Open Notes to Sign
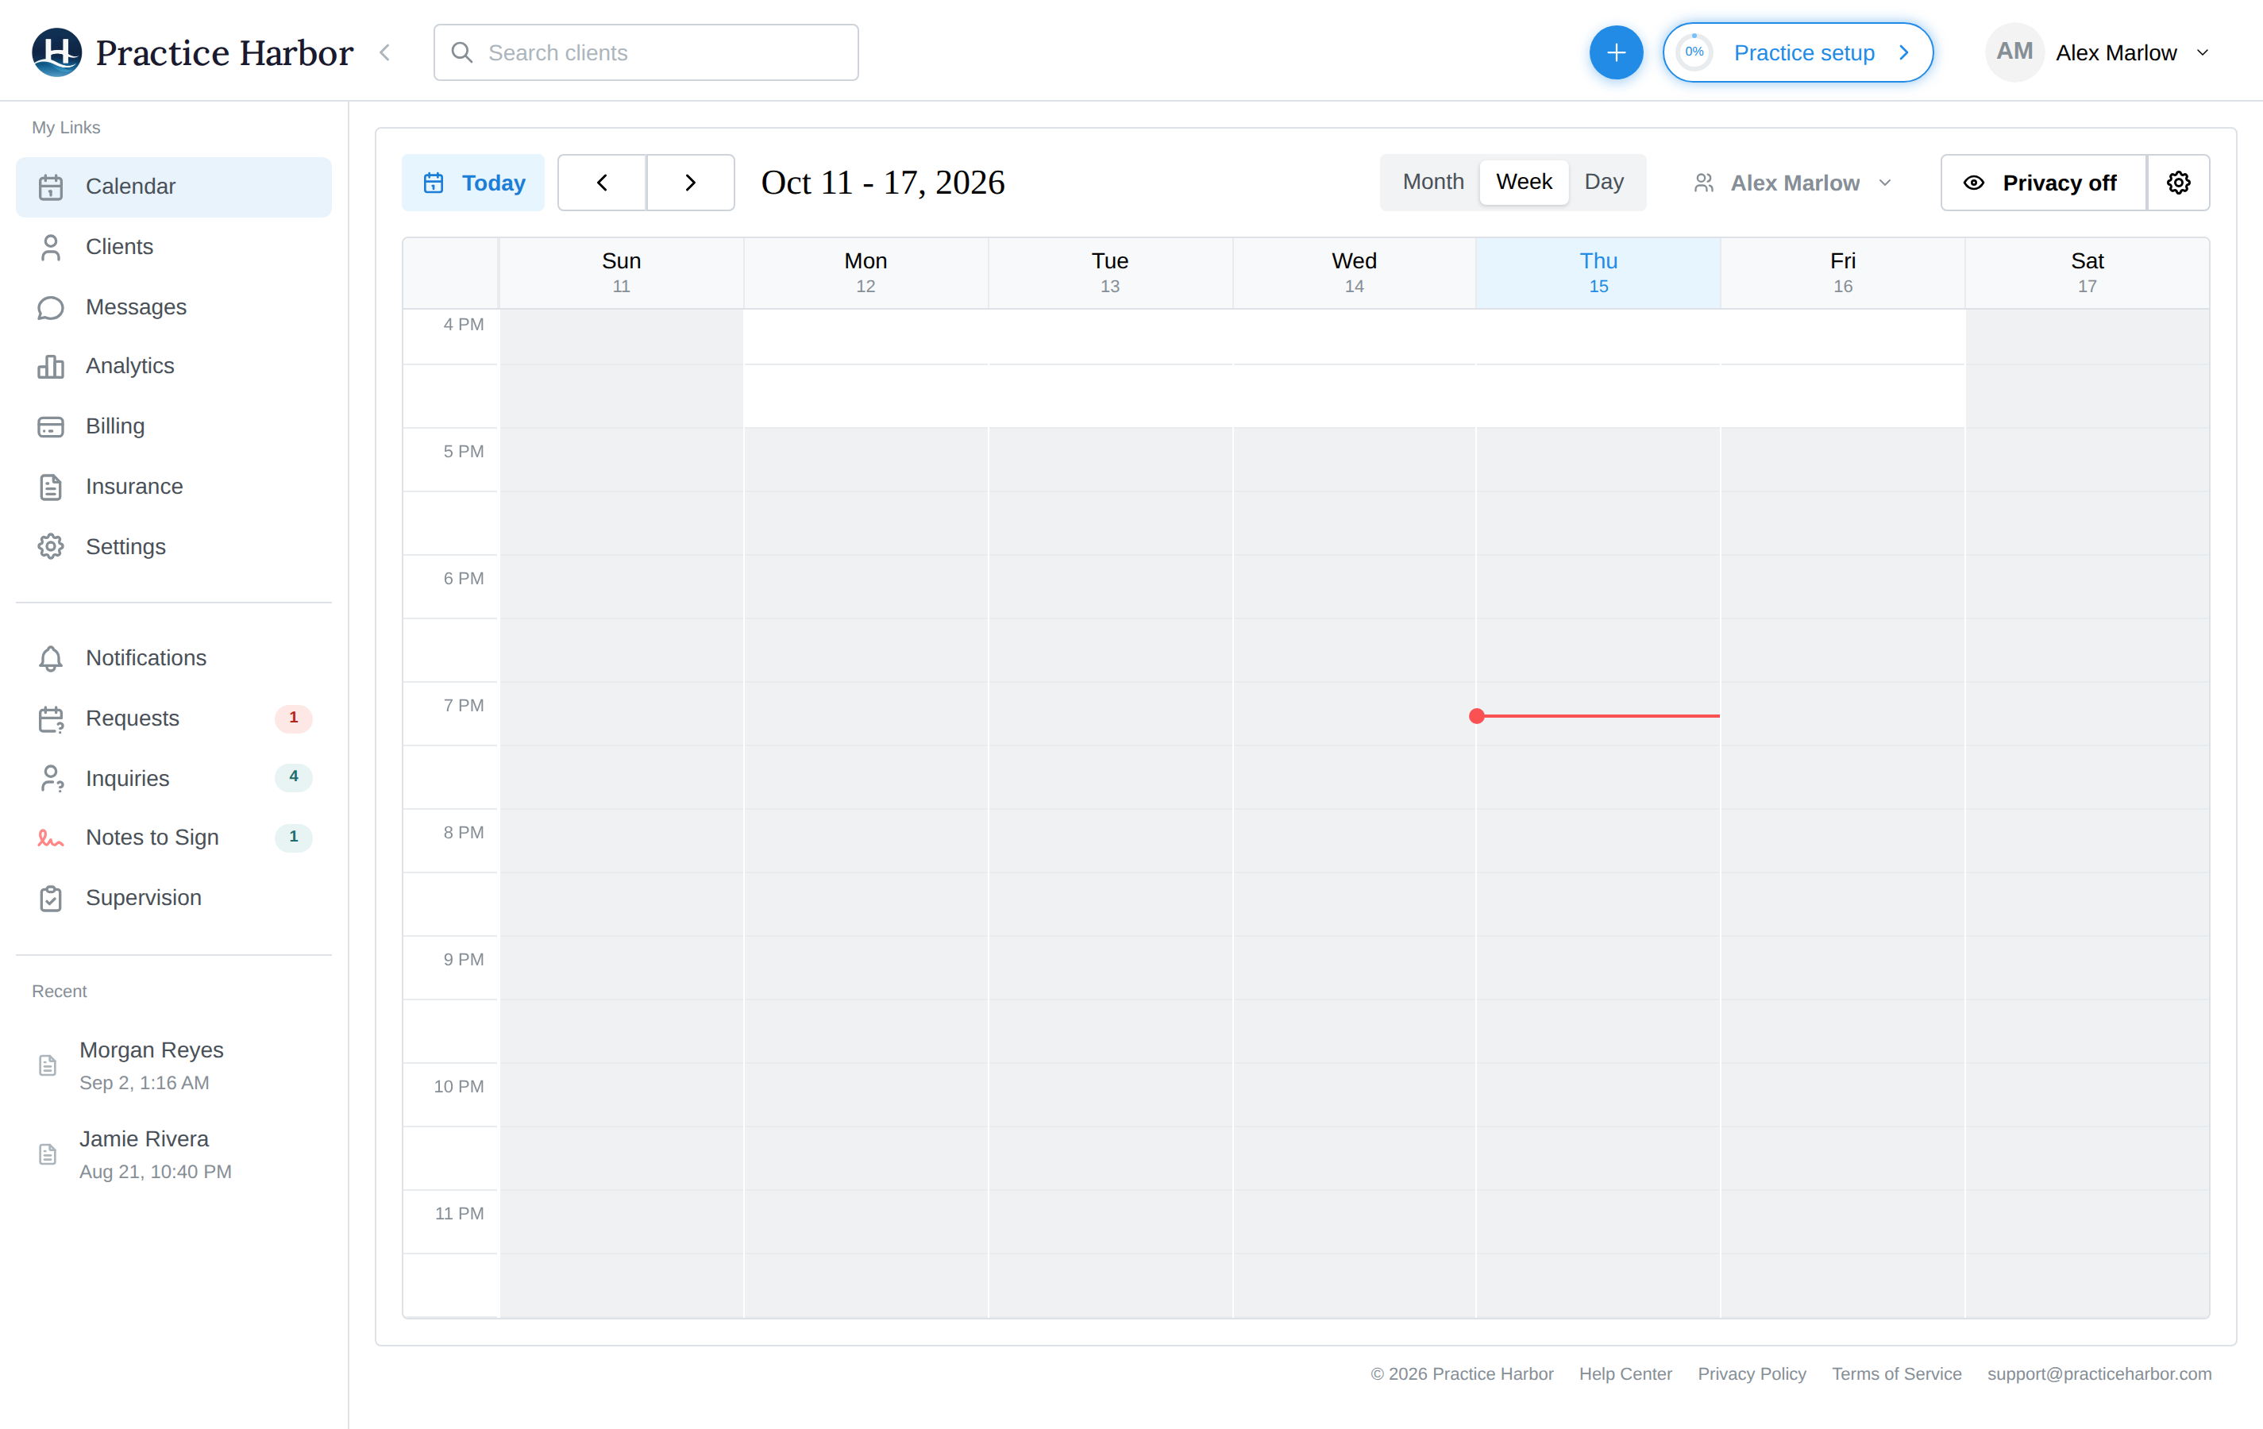This screenshot has height=1429, width=2263. pyautogui.click(x=174, y=837)
